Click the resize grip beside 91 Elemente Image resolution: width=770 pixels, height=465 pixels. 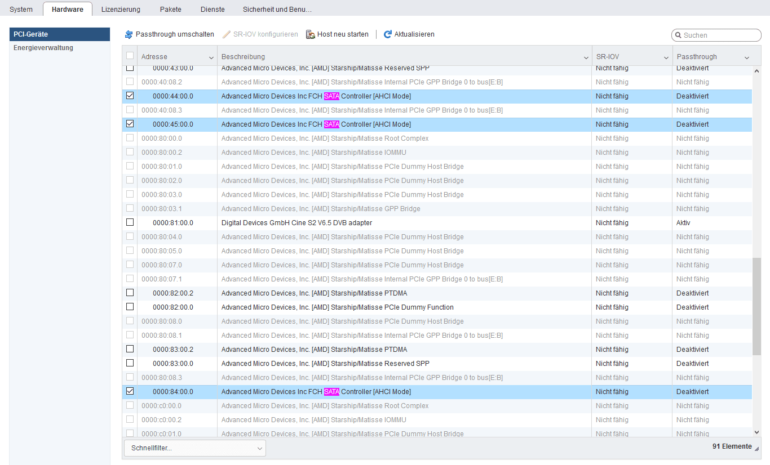pyautogui.click(x=756, y=448)
